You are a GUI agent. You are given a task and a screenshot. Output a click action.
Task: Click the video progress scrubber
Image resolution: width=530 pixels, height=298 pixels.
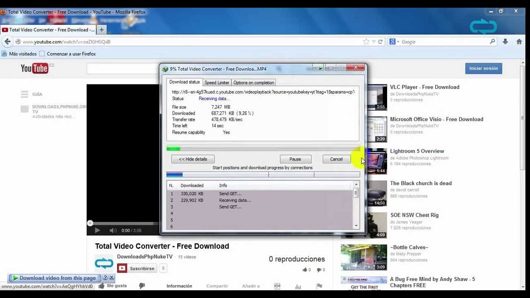click(90, 223)
